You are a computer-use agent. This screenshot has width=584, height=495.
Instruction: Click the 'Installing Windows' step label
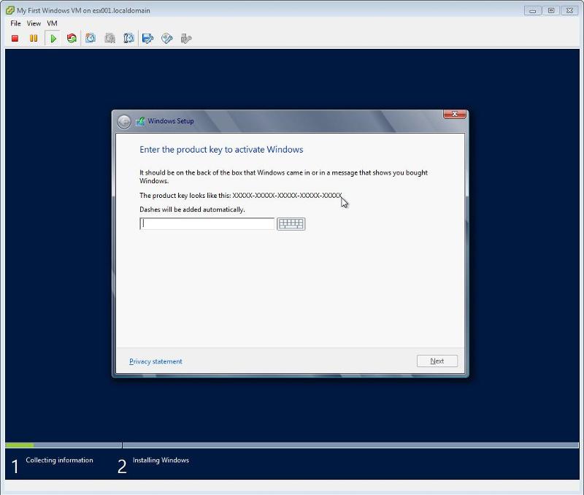[x=161, y=460]
